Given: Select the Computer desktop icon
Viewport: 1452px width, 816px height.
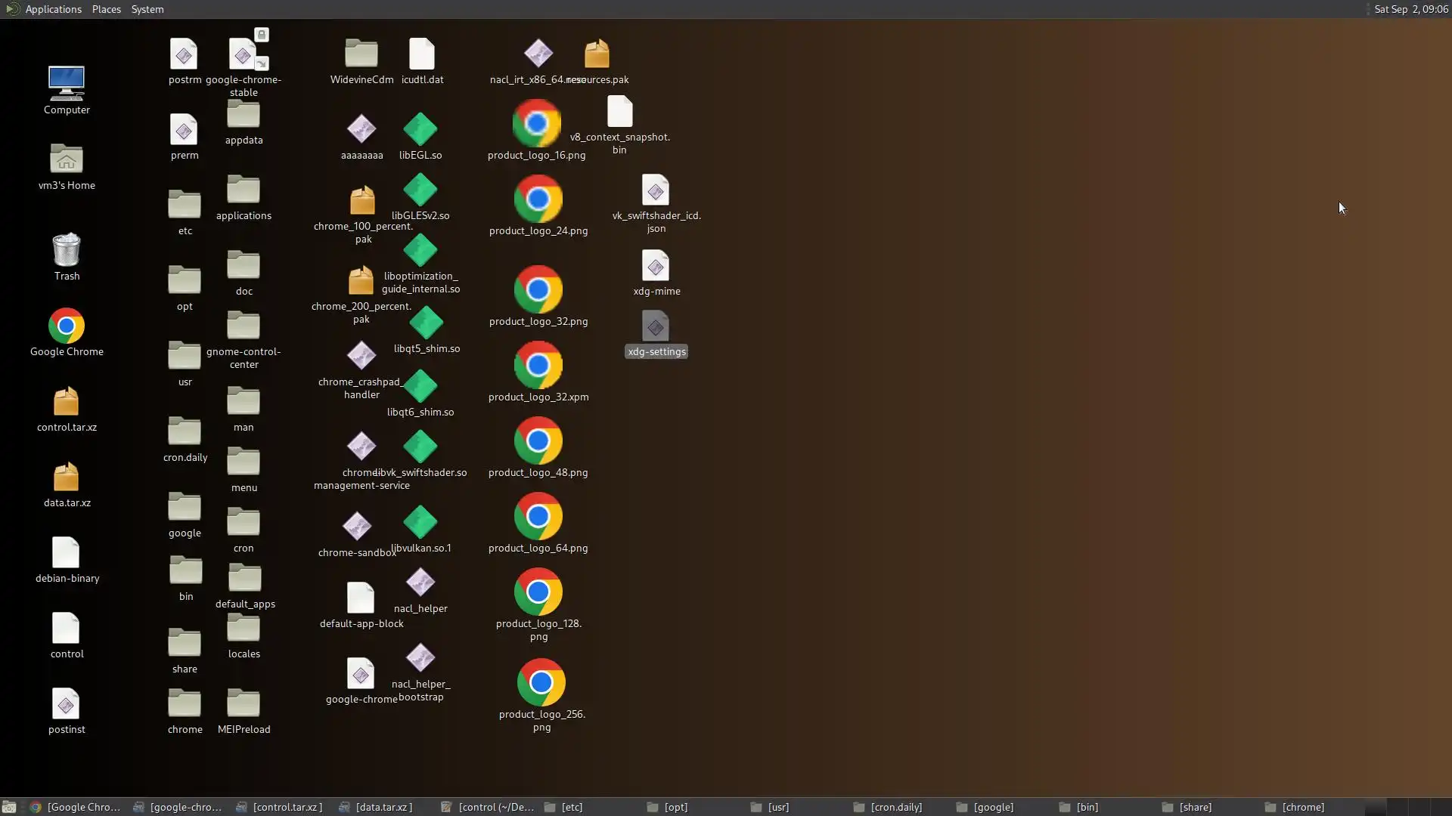Looking at the screenshot, I should [x=67, y=83].
